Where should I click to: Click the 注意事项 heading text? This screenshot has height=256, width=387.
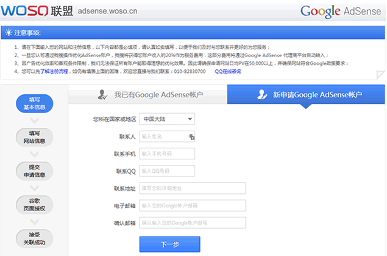click(x=27, y=33)
